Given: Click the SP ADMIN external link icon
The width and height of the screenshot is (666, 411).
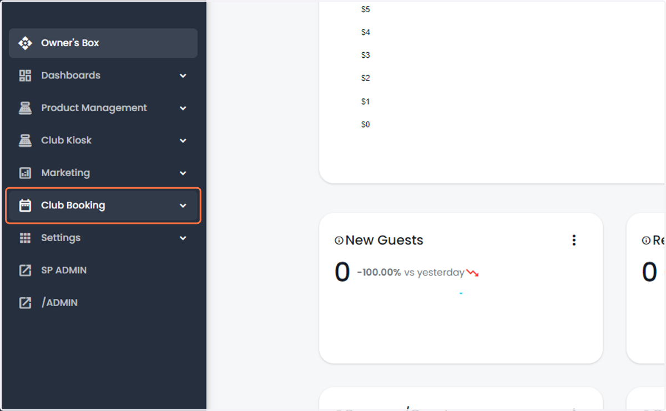Looking at the screenshot, I should click(x=25, y=270).
